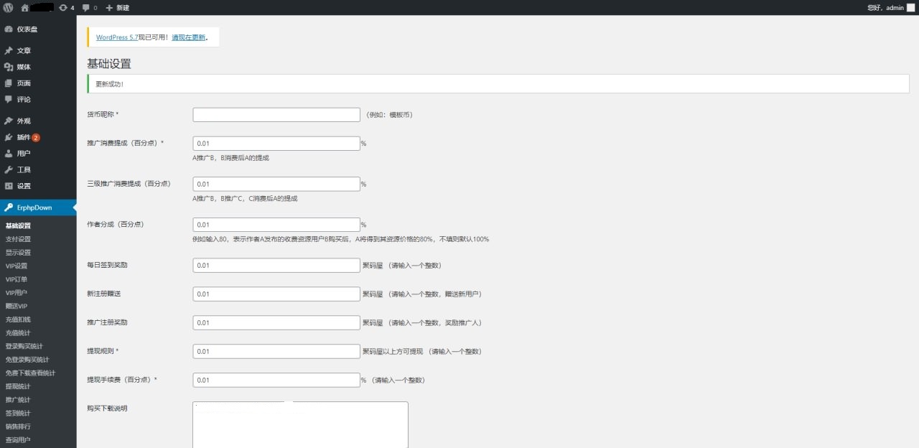The image size is (919, 448).
Task: Select 免费下载查看统计 submenu
Action: click(30, 373)
